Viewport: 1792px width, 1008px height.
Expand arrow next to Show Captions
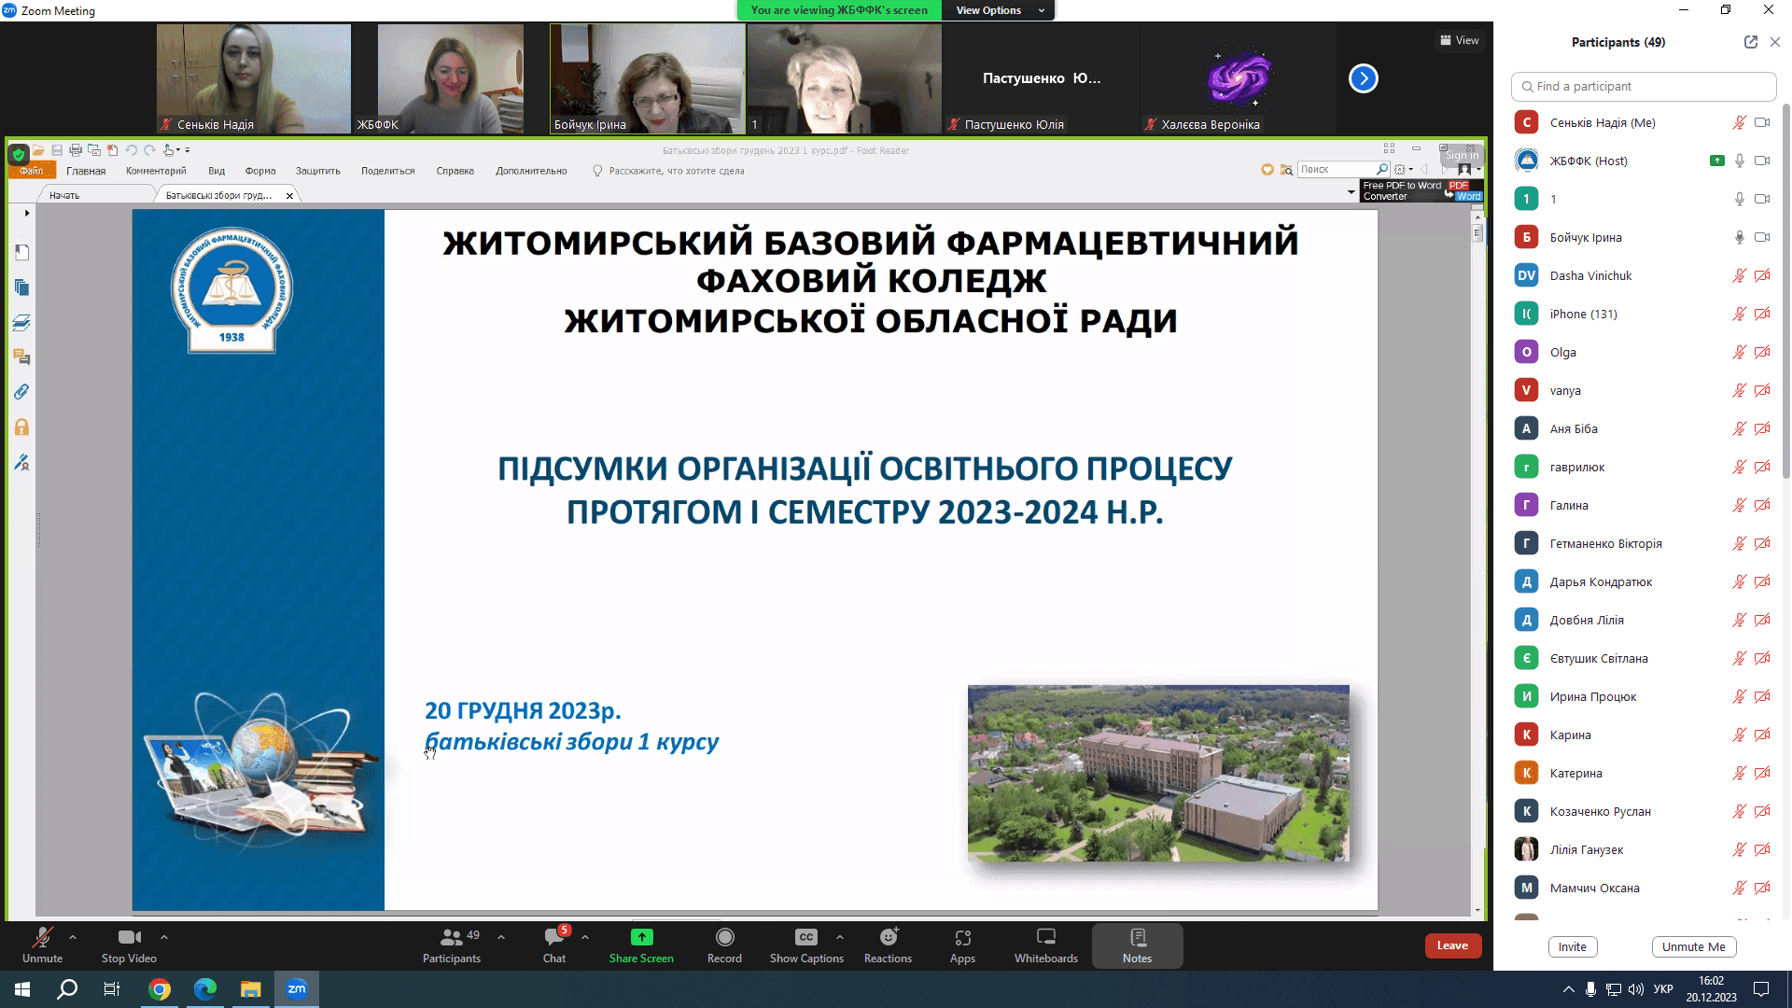click(x=840, y=937)
